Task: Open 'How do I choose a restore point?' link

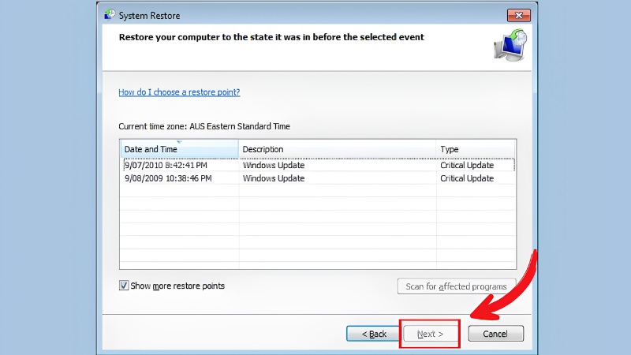Action: (x=179, y=92)
